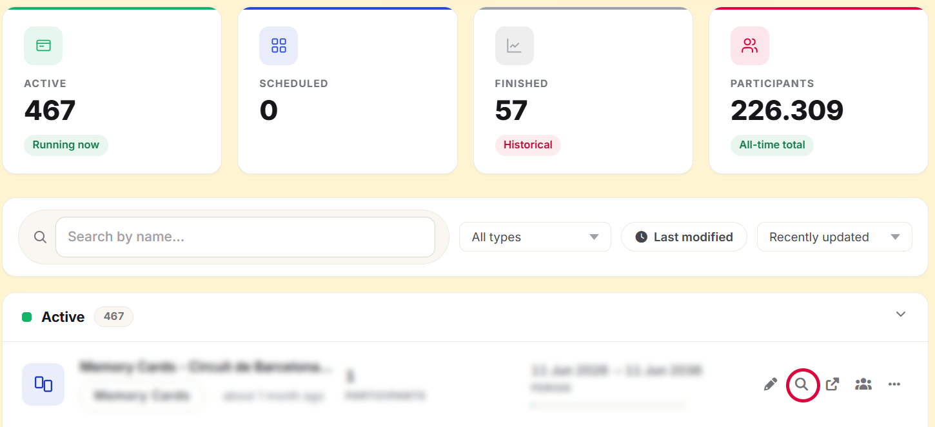This screenshot has width=935, height=427.
Task: Click the Running now badge
Action: pyautogui.click(x=66, y=145)
